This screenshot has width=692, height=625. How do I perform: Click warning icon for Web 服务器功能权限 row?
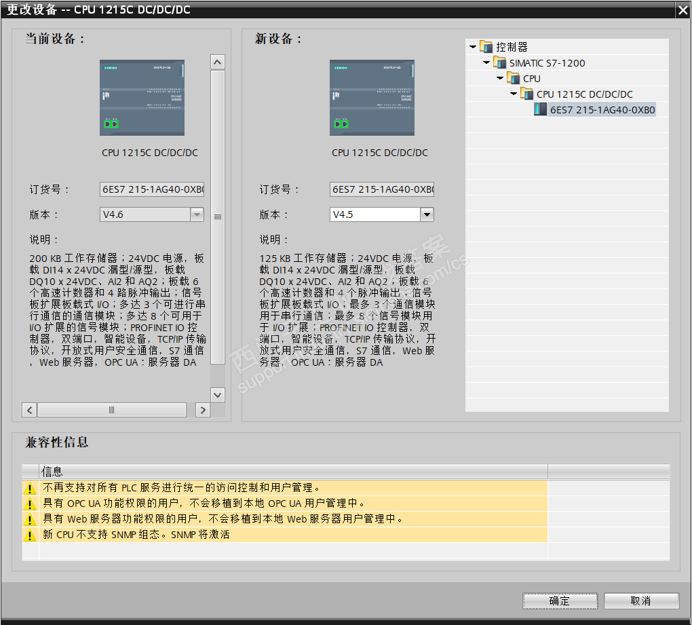[x=30, y=519]
